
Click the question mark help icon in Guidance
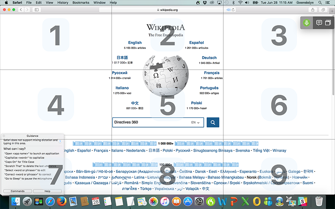[x=60, y=141]
